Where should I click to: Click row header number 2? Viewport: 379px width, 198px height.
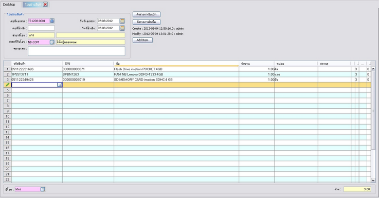click(x=8, y=74)
